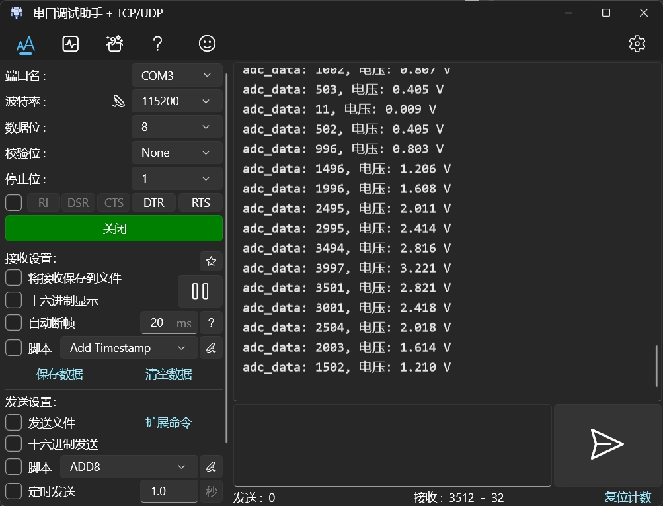Toggle 将接收保存到文件 checkbox
Viewport: 663px width, 506px height.
pos(13,278)
